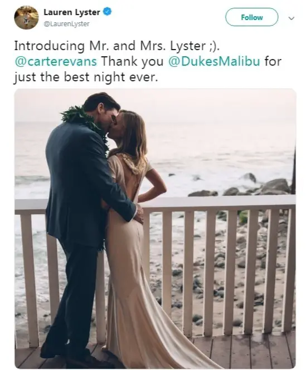This screenshot has width=306, height=370.
Task: Open the @carterevans mention link
Action: [56, 61]
